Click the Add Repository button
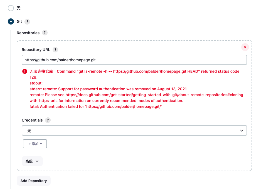Screen dimensions: 276x189 (x=34, y=181)
